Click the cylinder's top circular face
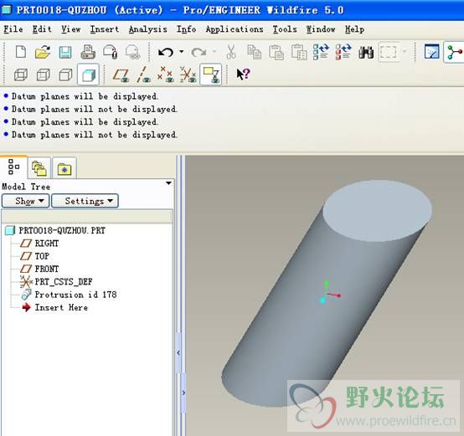The image size is (464, 436). click(x=377, y=211)
